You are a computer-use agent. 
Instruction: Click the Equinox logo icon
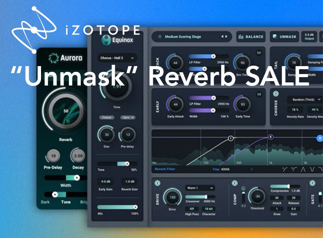click(x=105, y=40)
